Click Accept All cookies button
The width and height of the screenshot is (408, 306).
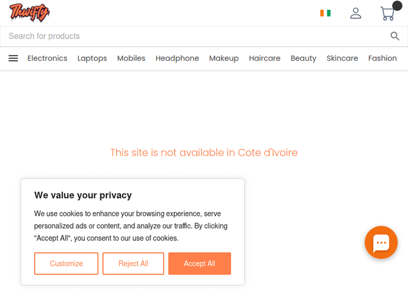200,264
